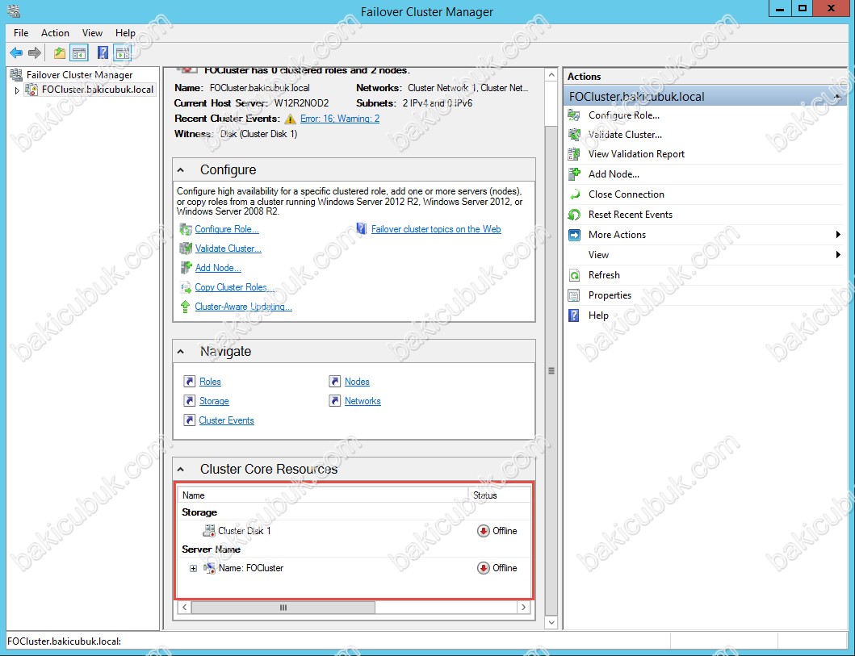Screen dimensions: 855x656
Task: Click the vertical scrollbar thumb of center pane
Action: click(551, 370)
